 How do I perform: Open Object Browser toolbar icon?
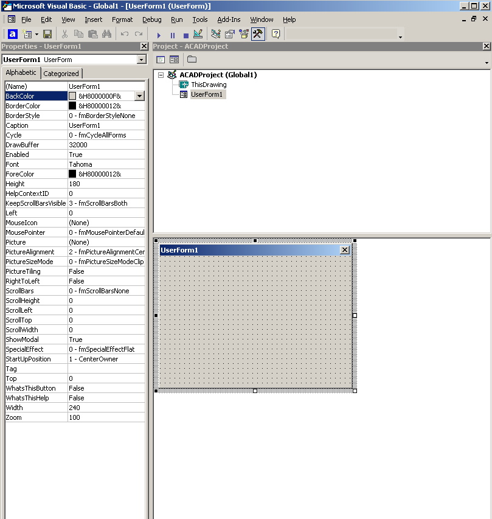[x=244, y=34]
